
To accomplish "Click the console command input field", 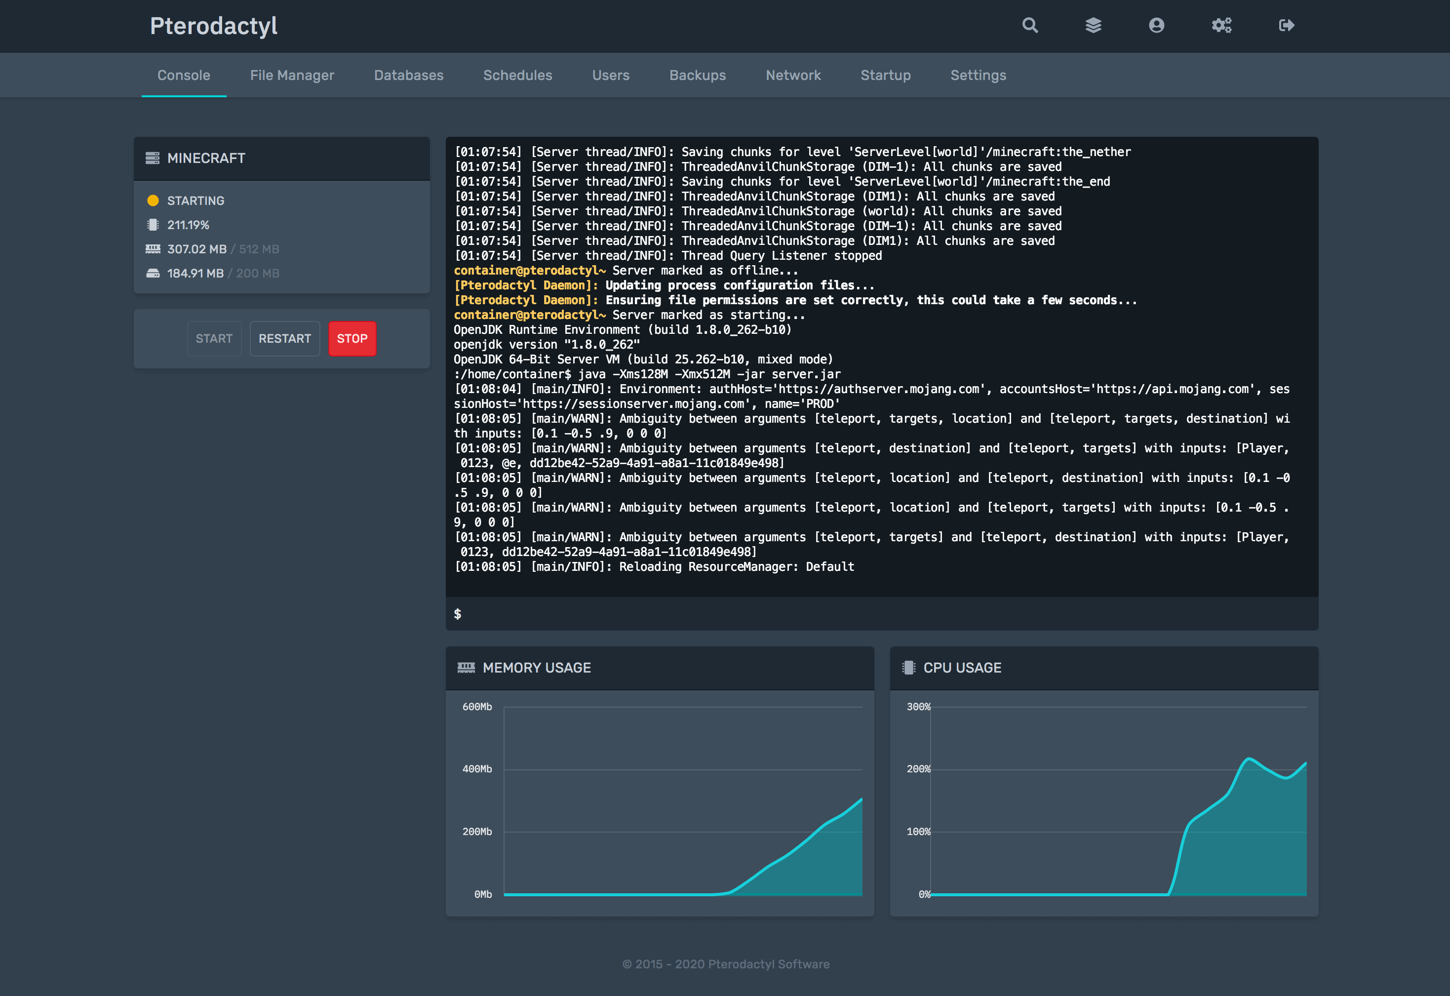I will (880, 613).
